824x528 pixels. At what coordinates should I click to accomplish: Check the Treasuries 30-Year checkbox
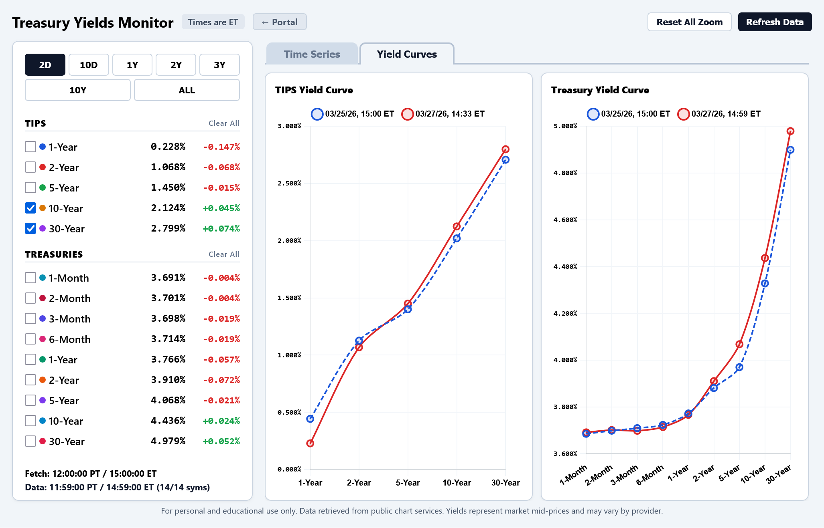point(30,441)
